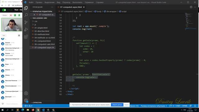Click the heart icon next to the chat input
Viewport: 199px width, 112px height.
[3, 104]
